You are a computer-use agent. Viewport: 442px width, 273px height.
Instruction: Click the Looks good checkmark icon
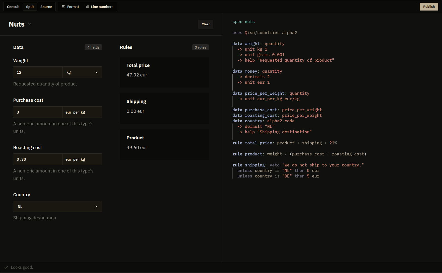coord(6,267)
